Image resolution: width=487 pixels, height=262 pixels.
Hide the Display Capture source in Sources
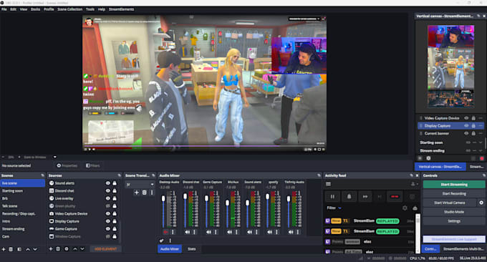[x=107, y=221]
